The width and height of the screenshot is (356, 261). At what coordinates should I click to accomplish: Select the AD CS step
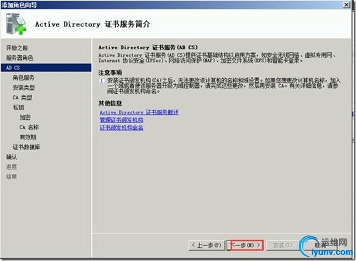click(x=46, y=68)
